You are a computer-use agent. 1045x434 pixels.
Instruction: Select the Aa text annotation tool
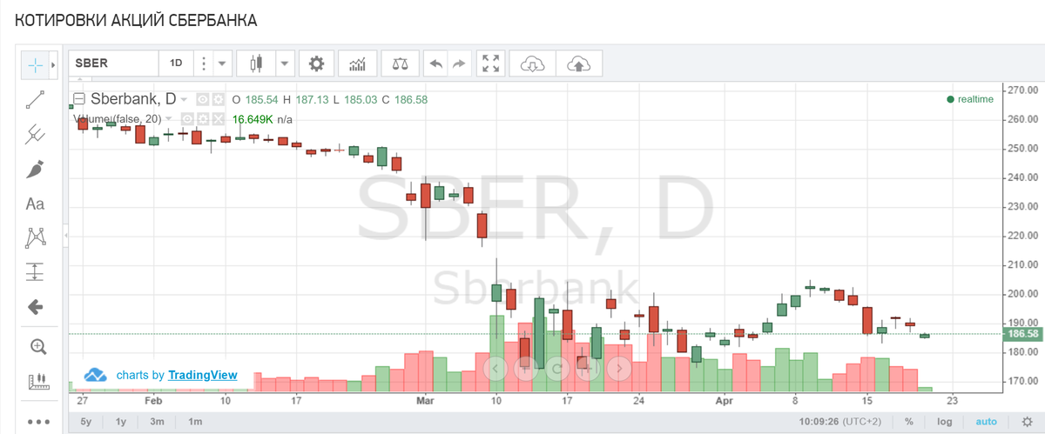coord(36,204)
